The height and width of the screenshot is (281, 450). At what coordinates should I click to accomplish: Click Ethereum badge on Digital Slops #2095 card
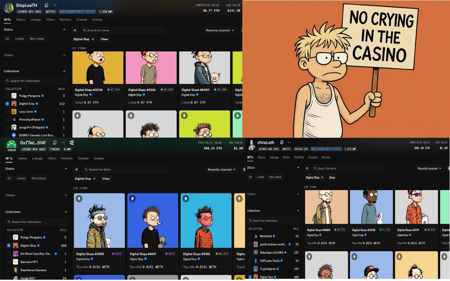tap(79, 199)
